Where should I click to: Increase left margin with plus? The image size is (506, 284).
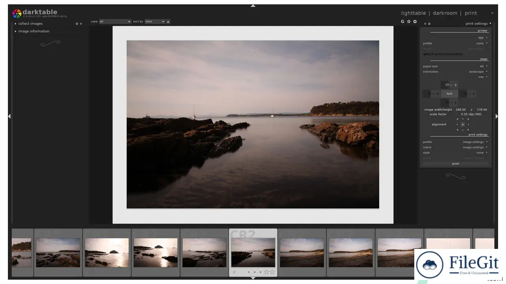(x=437, y=94)
